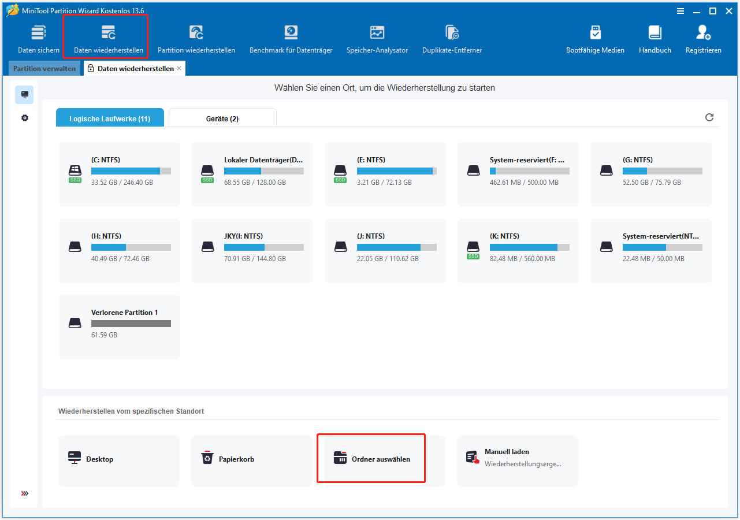Open the Speicher-Analysator tool

(377, 39)
